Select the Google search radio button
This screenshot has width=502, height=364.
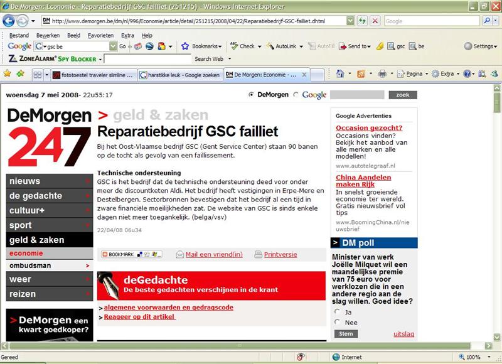point(296,94)
